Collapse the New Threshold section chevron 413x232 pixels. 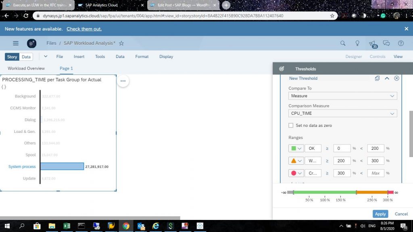tap(387, 78)
